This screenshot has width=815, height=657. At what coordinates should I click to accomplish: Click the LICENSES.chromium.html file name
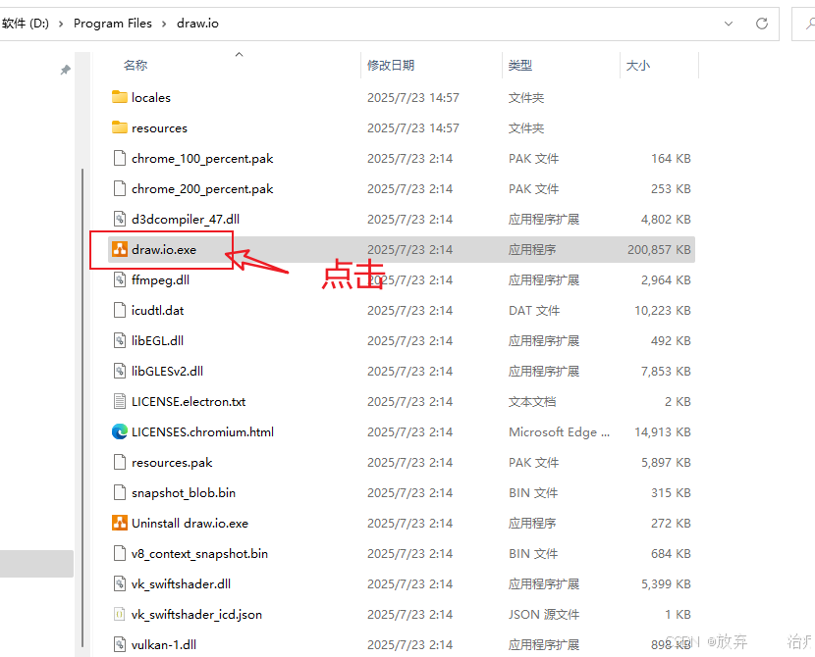click(202, 431)
